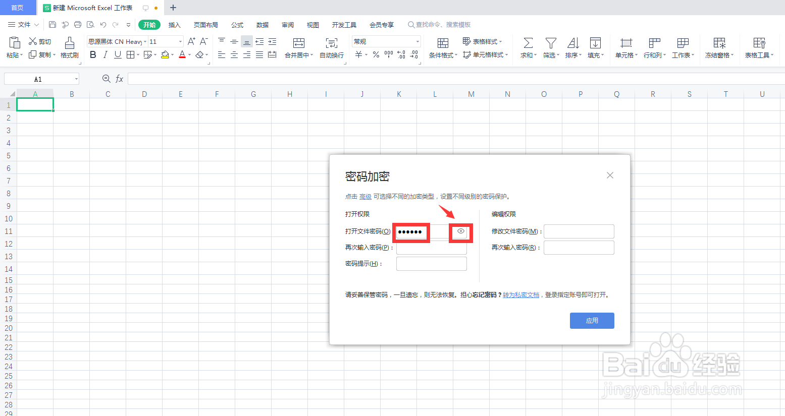The width and height of the screenshot is (785, 416).
Task: Click the eraser clear-format icon
Action: click(x=199, y=54)
